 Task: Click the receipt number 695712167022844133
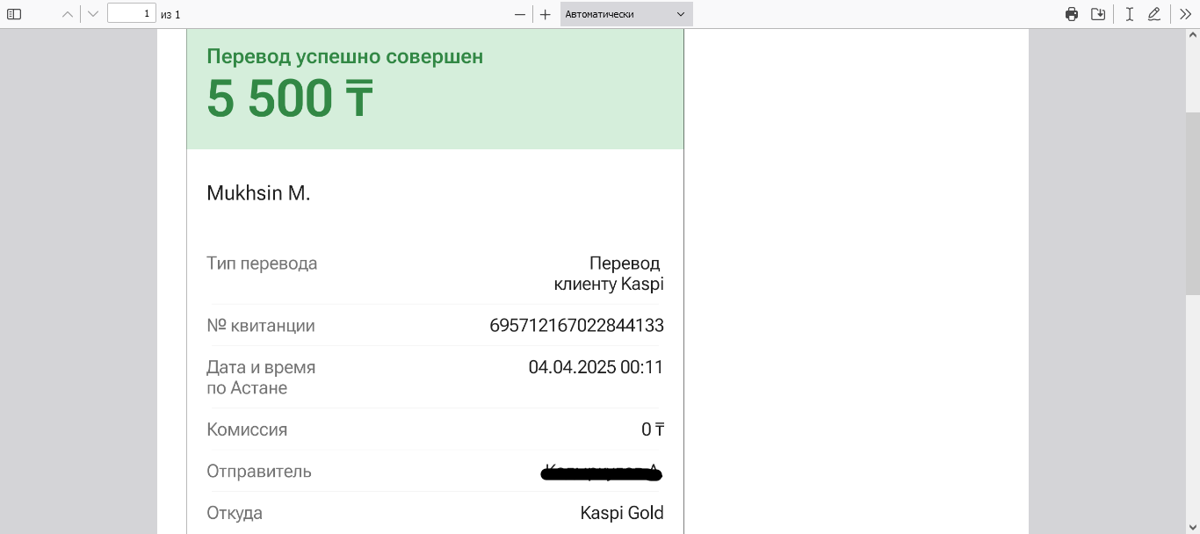click(576, 326)
